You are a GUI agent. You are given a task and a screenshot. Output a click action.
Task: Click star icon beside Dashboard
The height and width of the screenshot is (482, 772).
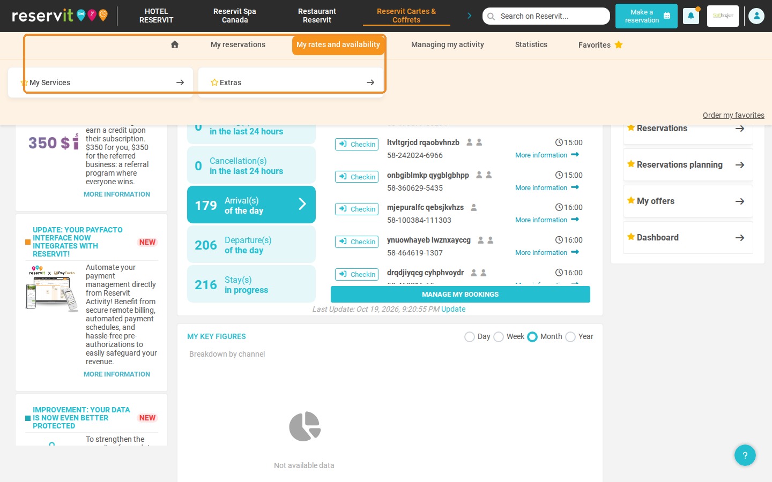[x=631, y=237]
